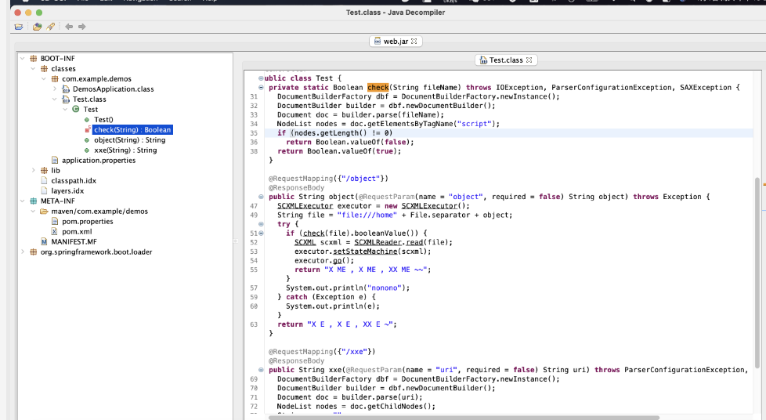This screenshot has width=766, height=420.
Task: Click the classpath.idx file icon
Action: (x=44, y=181)
